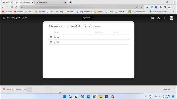Open a new browser tab
This screenshot has height=99, width=177.
(70, 2)
